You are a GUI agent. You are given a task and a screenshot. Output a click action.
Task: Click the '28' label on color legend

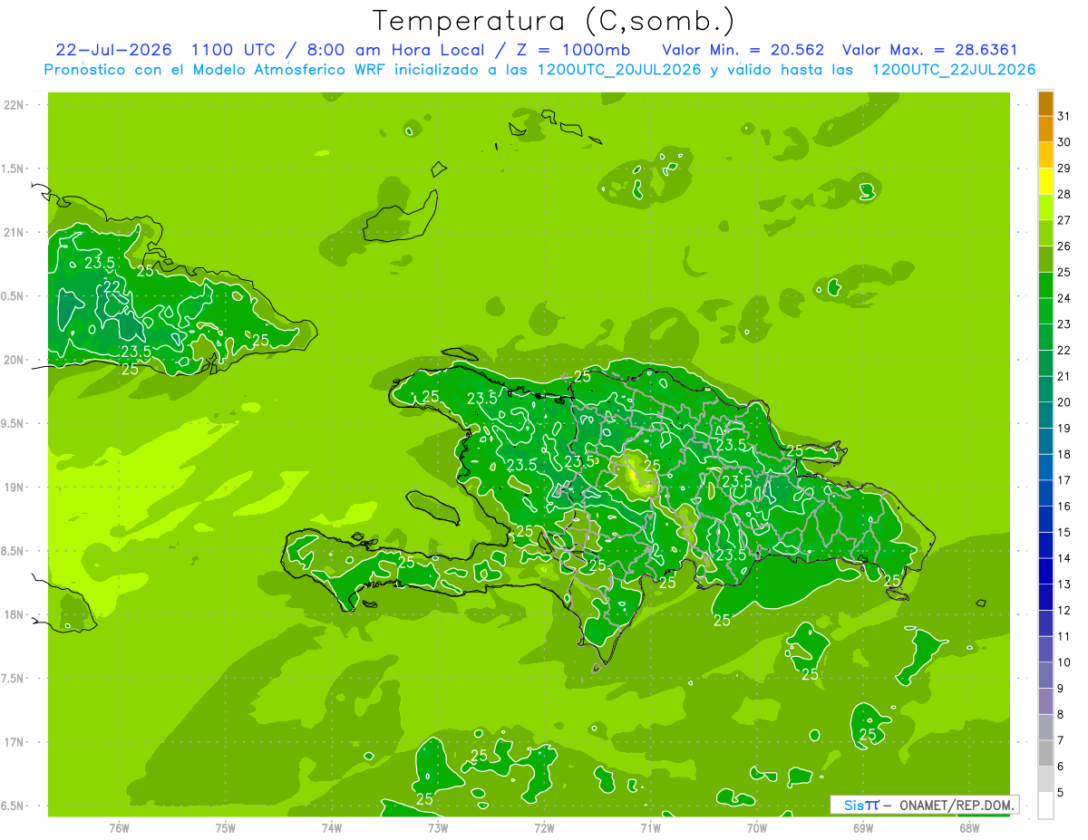[x=1064, y=194]
